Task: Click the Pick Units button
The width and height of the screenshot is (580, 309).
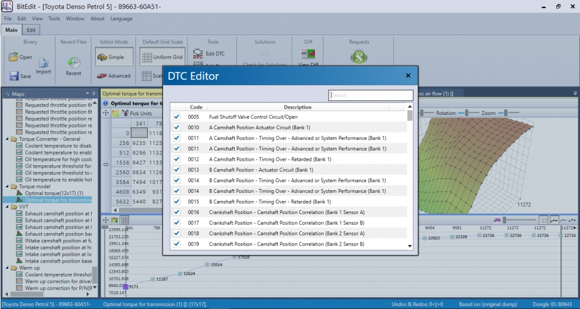Action: coord(137,113)
